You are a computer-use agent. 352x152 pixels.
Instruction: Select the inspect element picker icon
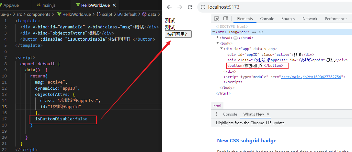click(216, 19)
